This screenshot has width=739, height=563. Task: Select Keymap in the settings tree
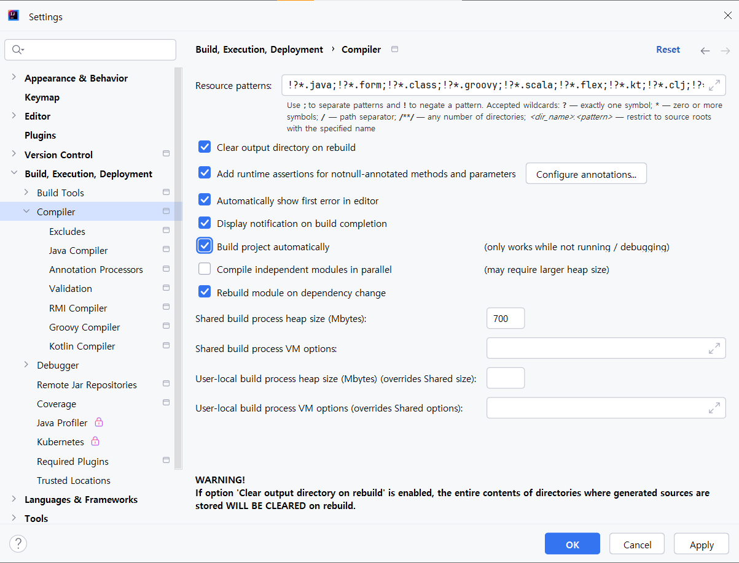42,97
